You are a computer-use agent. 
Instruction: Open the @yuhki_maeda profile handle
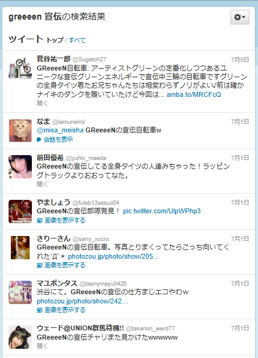click(x=86, y=158)
